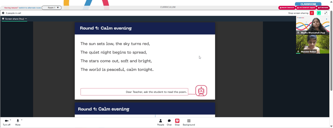Click the '2 people in call' label
This screenshot has height=128, width=333.
[13, 13]
